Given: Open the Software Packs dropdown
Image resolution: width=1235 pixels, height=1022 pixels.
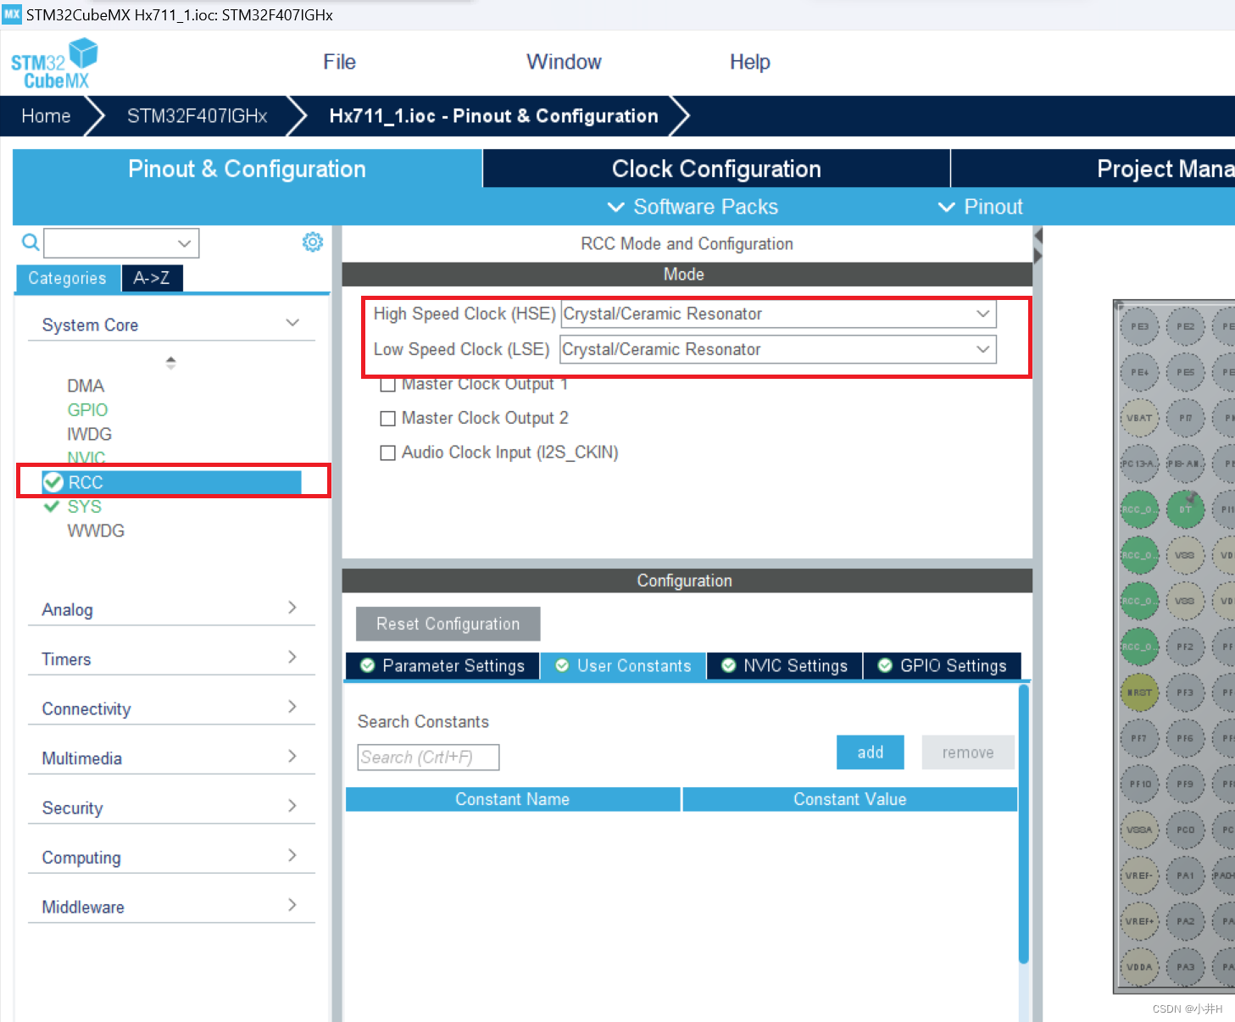Looking at the screenshot, I should pos(693,207).
